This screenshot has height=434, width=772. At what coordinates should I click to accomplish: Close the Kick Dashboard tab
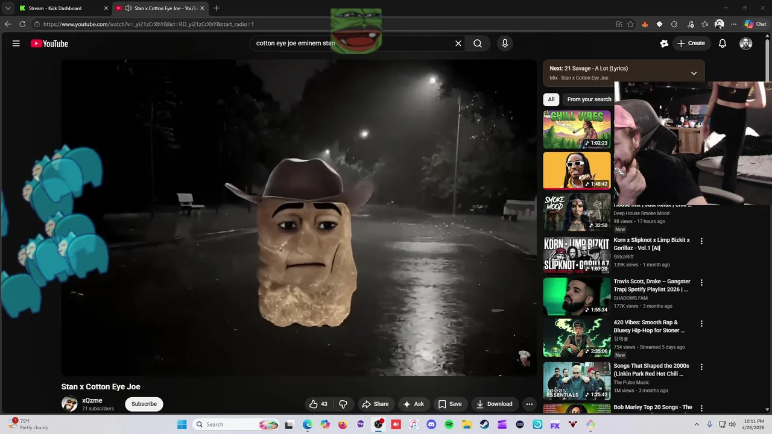[106, 8]
